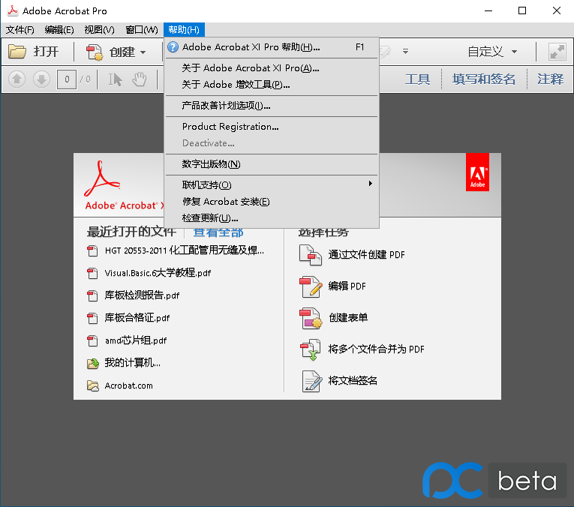Click PDF icon beside 库板合格证.pdf
Image resolution: width=574 pixels, height=507 pixels.
click(x=92, y=318)
